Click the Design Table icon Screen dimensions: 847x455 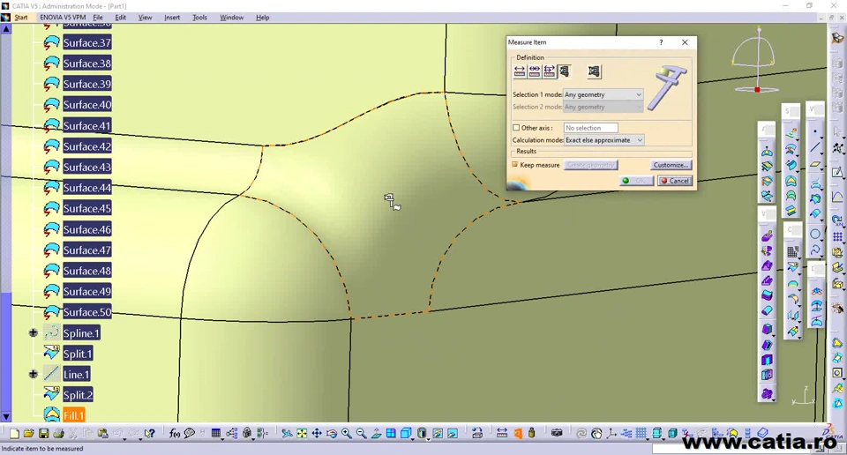pyautogui.click(x=215, y=433)
